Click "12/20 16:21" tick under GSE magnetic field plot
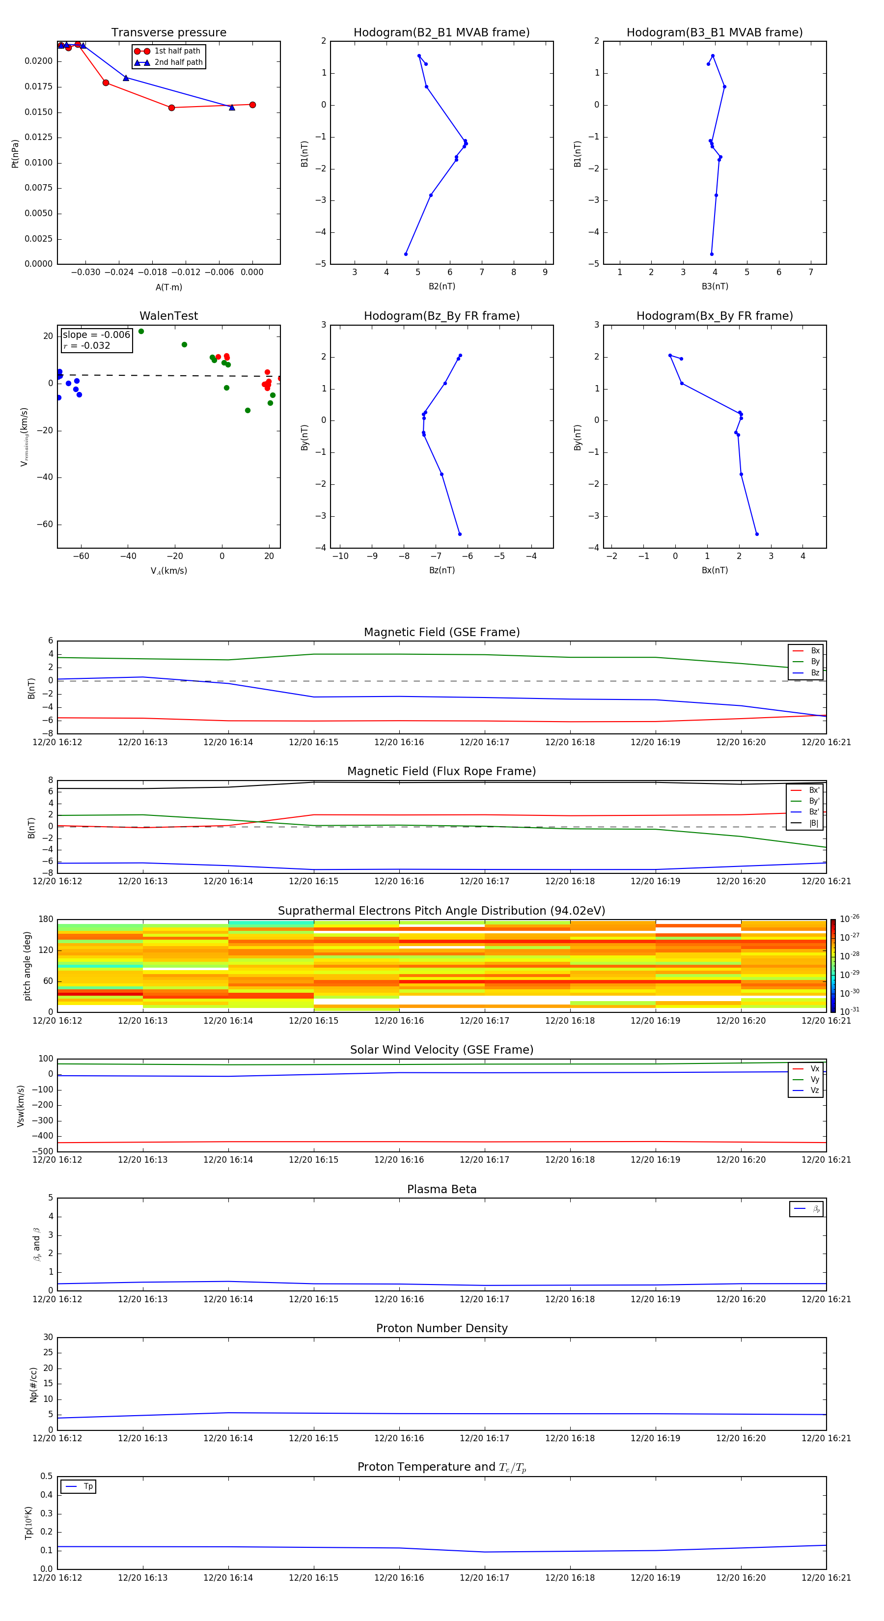Screen dimensions: 884x1621 coord(826,743)
